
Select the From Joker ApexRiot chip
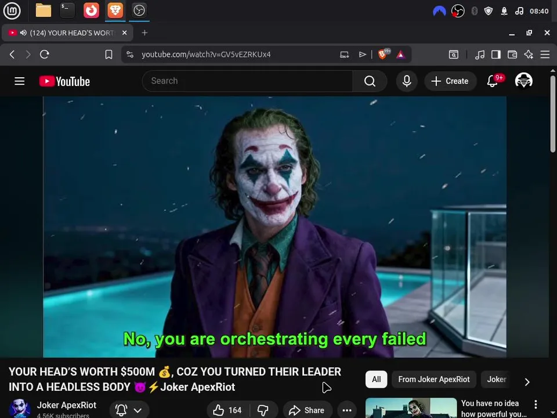(x=434, y=379)
